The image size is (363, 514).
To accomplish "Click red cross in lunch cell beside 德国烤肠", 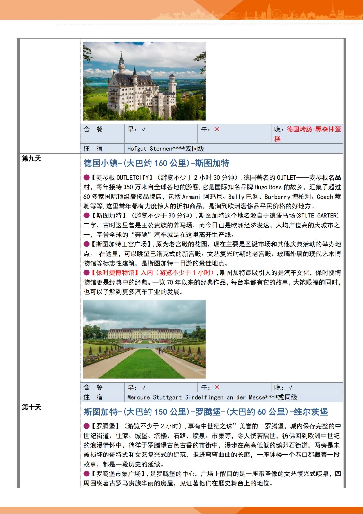I will (x=217, y=129).
